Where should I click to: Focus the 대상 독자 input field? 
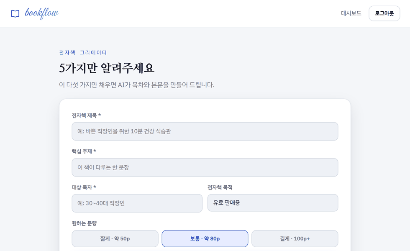pyautogui.click(x=137, y=203)
